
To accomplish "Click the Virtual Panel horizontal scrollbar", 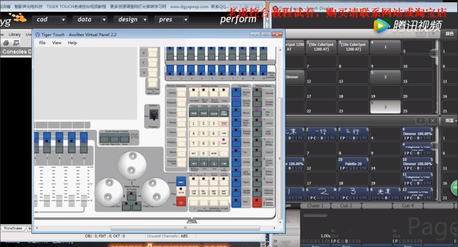I will point(185,228).
